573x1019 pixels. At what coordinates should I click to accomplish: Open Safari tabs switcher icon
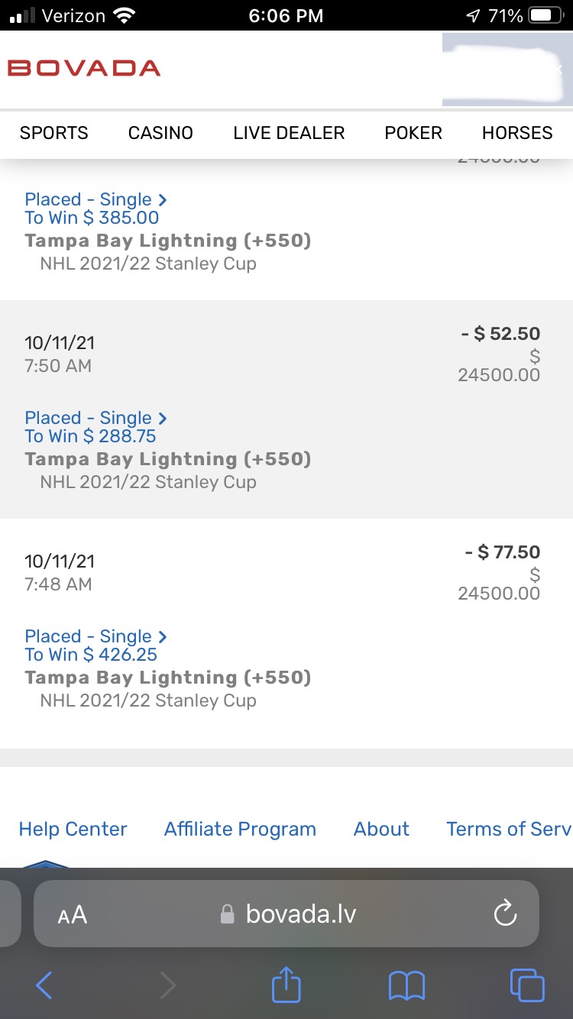coord(527,985)
